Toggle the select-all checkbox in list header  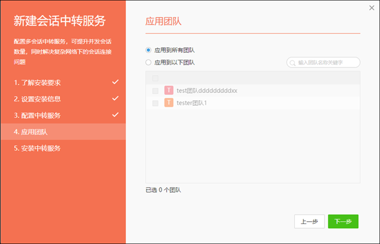click(155, 78)
